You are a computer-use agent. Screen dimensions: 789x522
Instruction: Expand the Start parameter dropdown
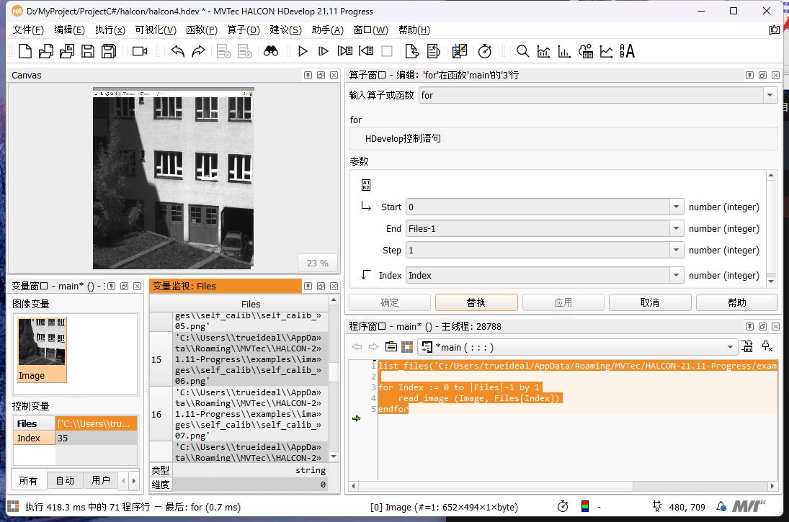676,207
